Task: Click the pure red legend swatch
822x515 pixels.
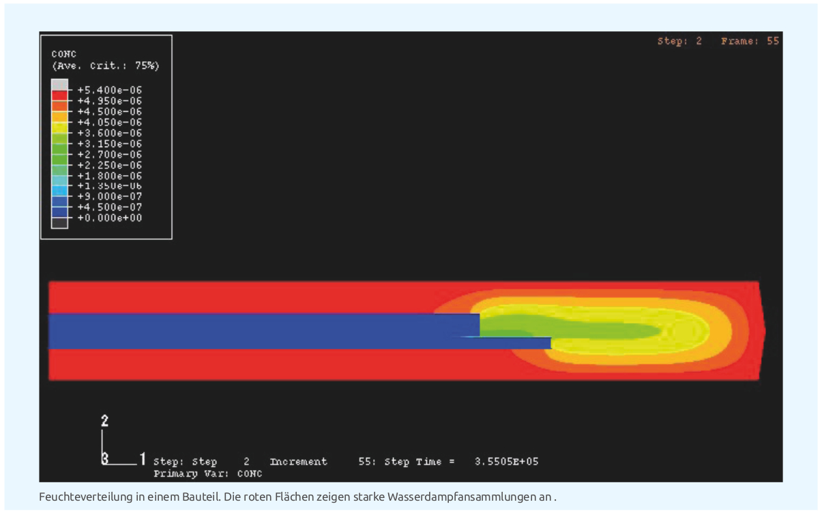Action: [x=59, y=95]
